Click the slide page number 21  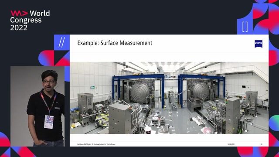(262, 144)
